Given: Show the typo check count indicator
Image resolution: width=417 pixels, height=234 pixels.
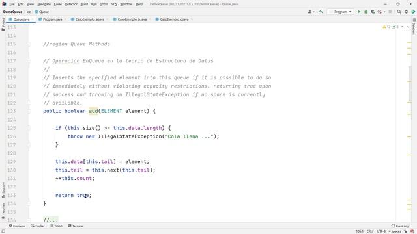Looking at the screenshot, I should (395, 27).
